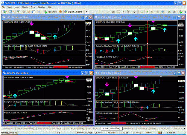
Task: Pick the Horizontal Line drawing tool
Action: point(103,12)
